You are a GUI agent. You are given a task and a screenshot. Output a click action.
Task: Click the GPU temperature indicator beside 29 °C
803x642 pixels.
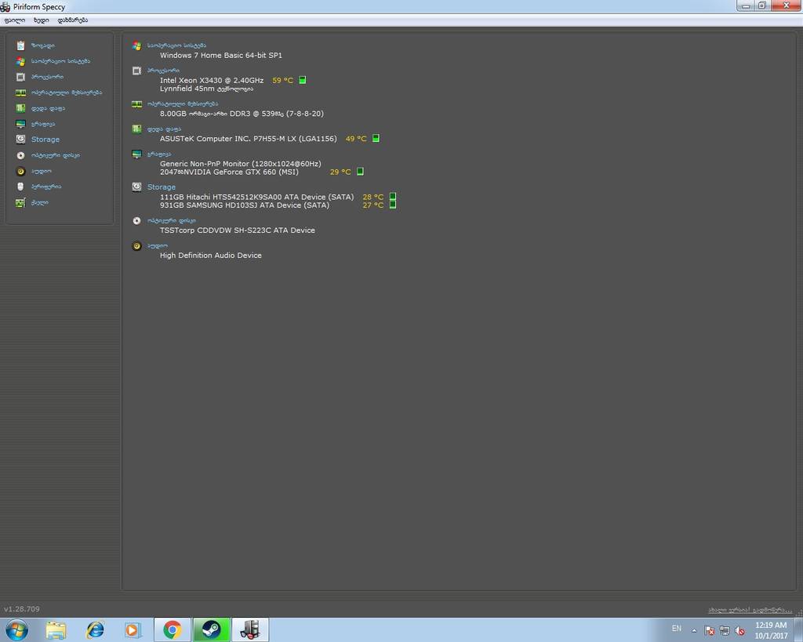[x=360, y=172]
